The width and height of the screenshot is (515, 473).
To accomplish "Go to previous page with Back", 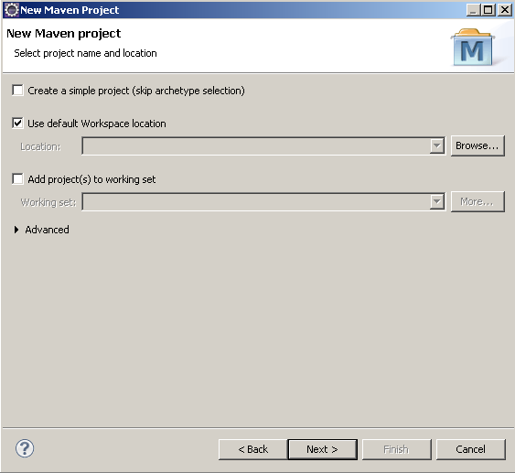I will tap(252, 449).
